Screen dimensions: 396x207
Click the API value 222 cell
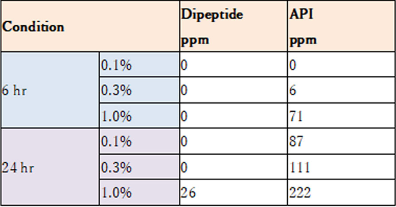tap(342, 192)
